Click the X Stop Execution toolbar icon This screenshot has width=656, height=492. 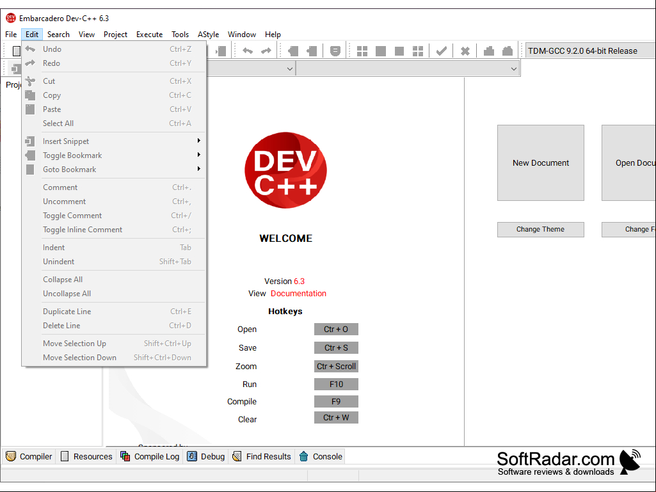[x=465, y=51]
